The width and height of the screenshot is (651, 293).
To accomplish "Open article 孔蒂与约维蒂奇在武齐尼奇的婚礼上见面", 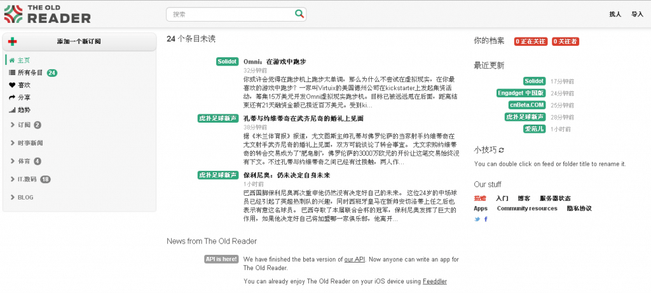I will [303, 119].
